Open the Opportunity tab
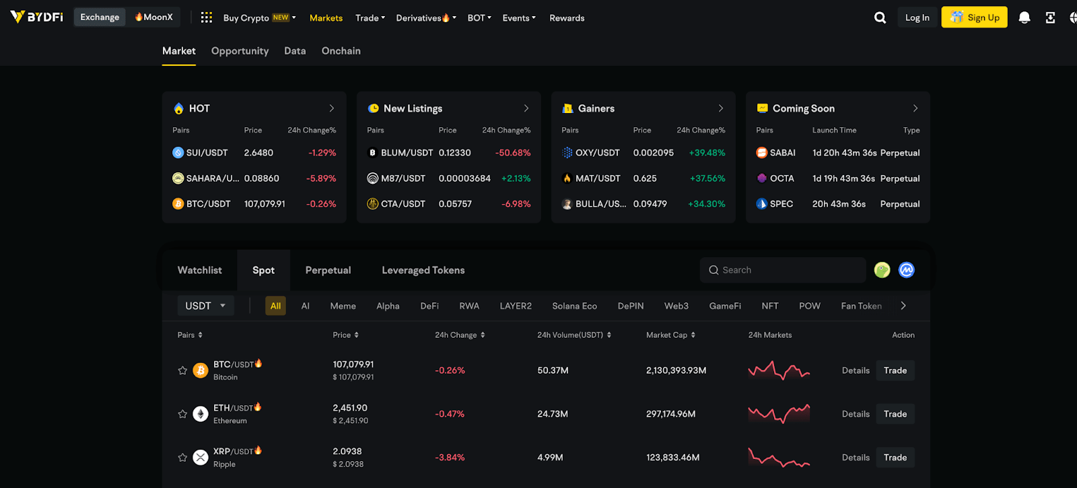Image resolution: width=1077 pixels, height=488 pixels. 240,51
